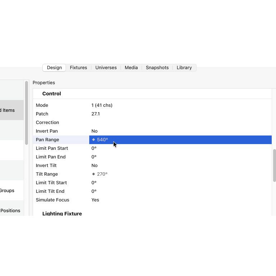Switch to the Design tab
The image size is (276, 276).
[x=54, y=68]
